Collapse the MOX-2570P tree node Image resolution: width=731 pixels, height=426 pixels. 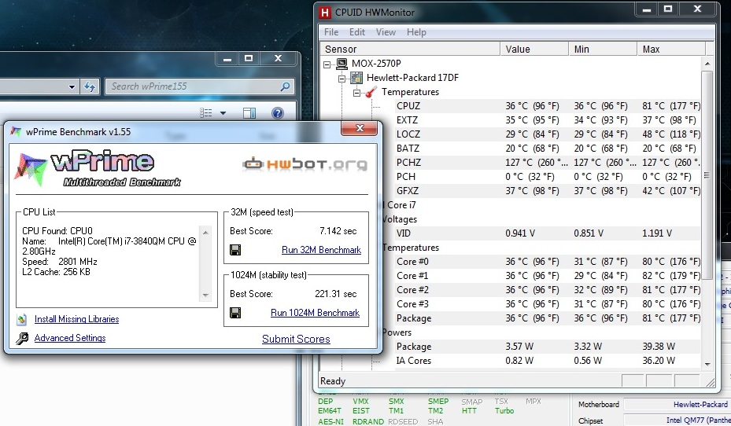coord(327,64)
